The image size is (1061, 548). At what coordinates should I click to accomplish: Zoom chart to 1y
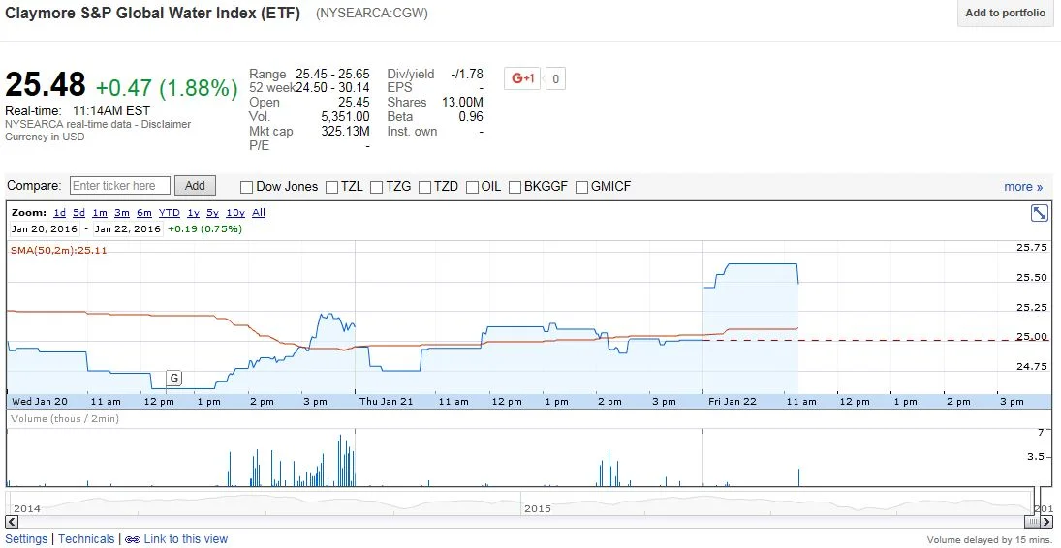(x=194, y=212)
